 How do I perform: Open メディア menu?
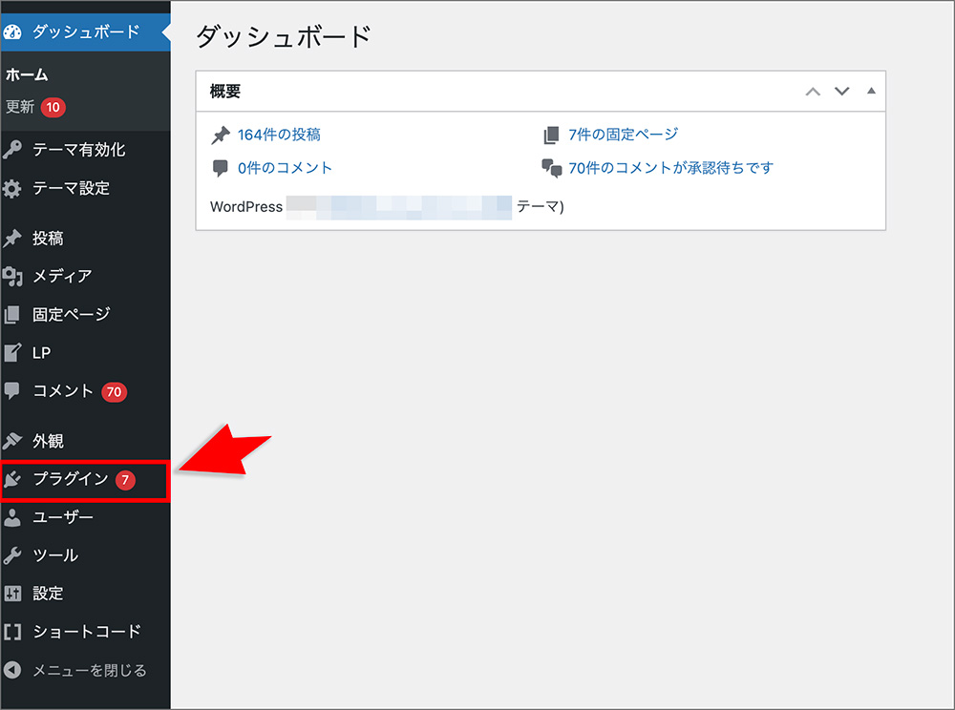click(x=85, y=277)
